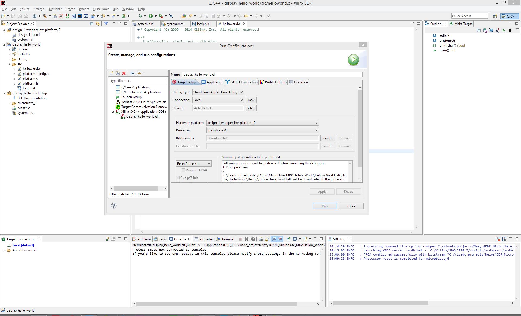Image resolution: width=521 pixels, height=316 pixels.
Task: Click the Remove All Terminated Launches console icon
Action: pos(253,239)
